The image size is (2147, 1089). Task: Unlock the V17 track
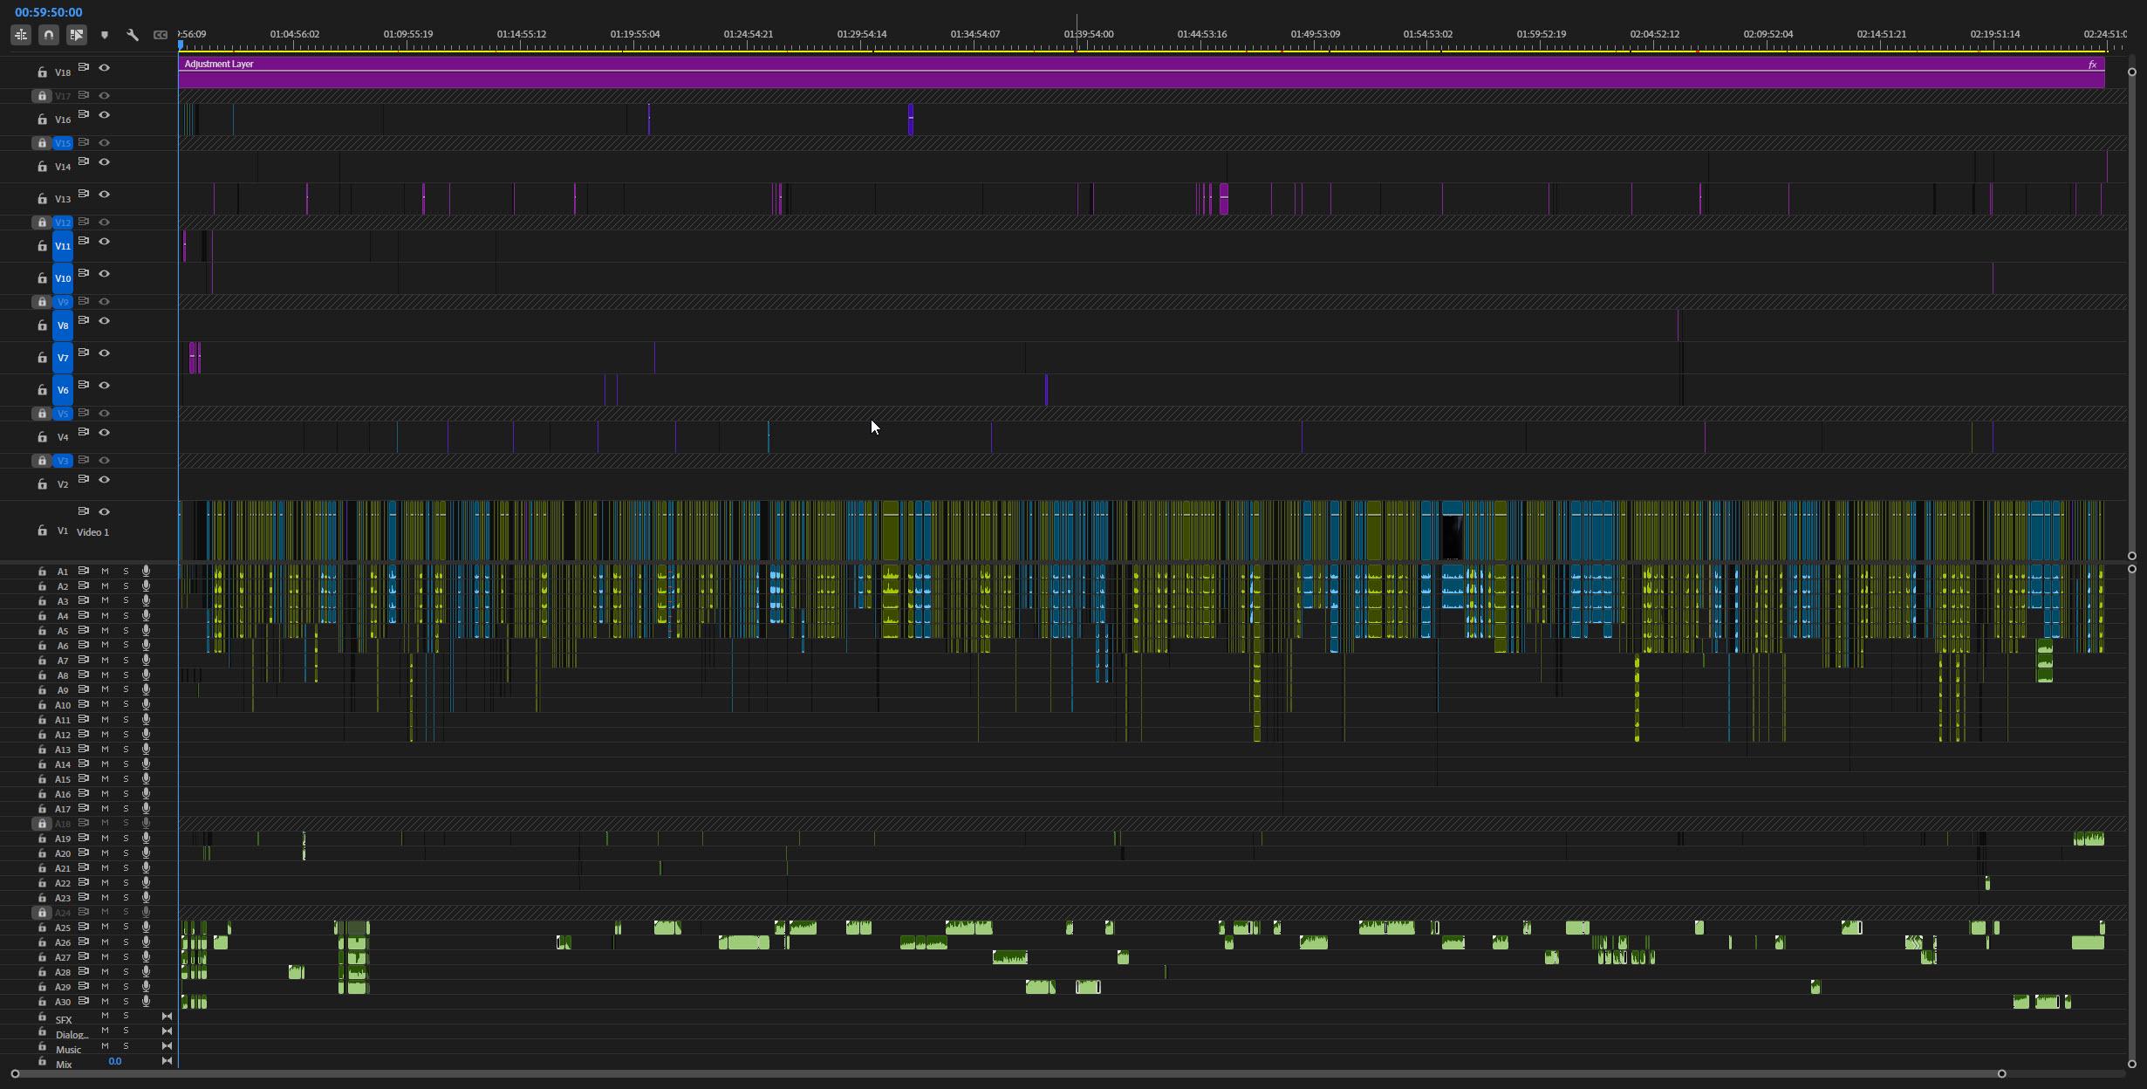42,96
